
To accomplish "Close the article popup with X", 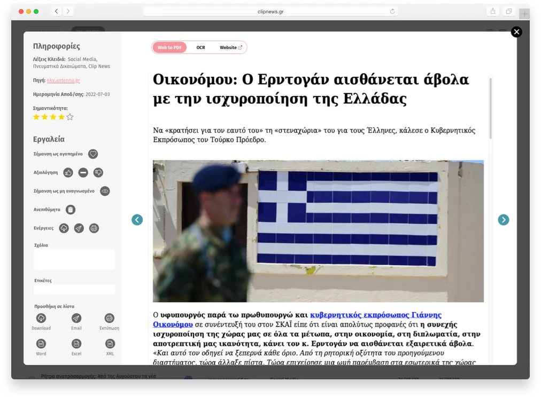I will pyautogui.click(x=516, y=32).
